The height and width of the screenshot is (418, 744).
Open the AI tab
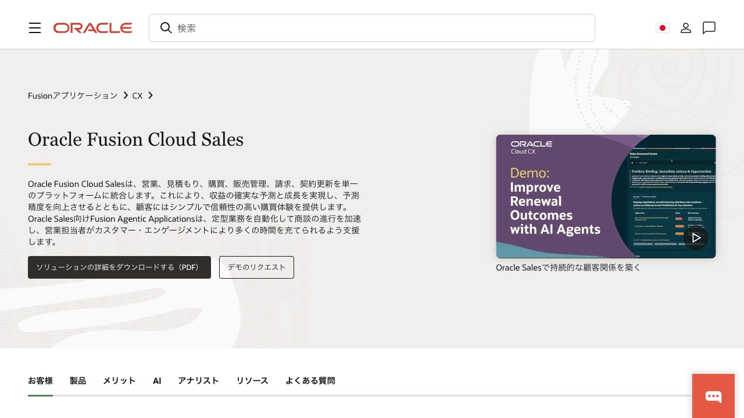157,381
